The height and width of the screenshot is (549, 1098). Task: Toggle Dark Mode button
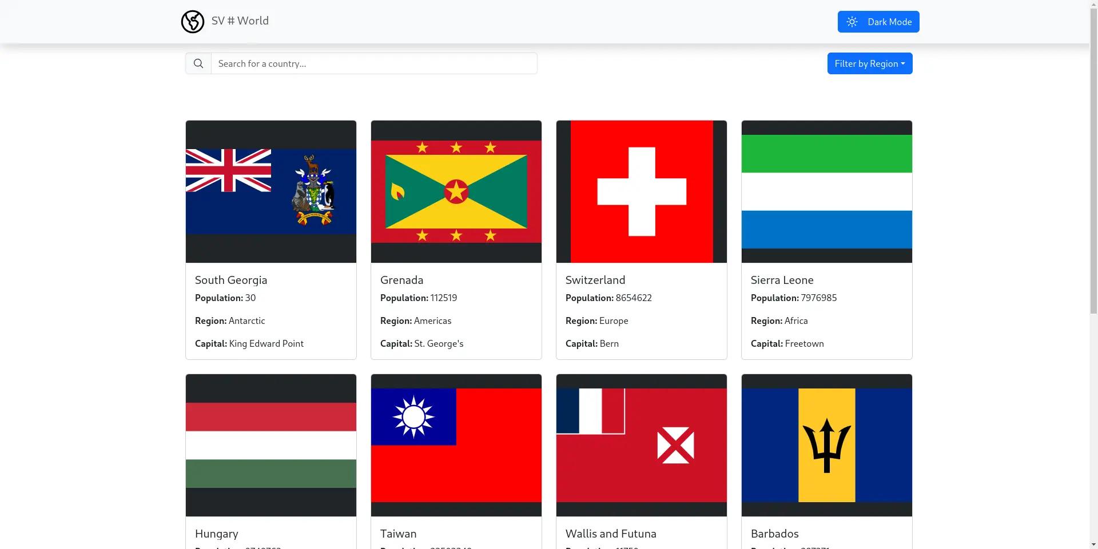878,22
